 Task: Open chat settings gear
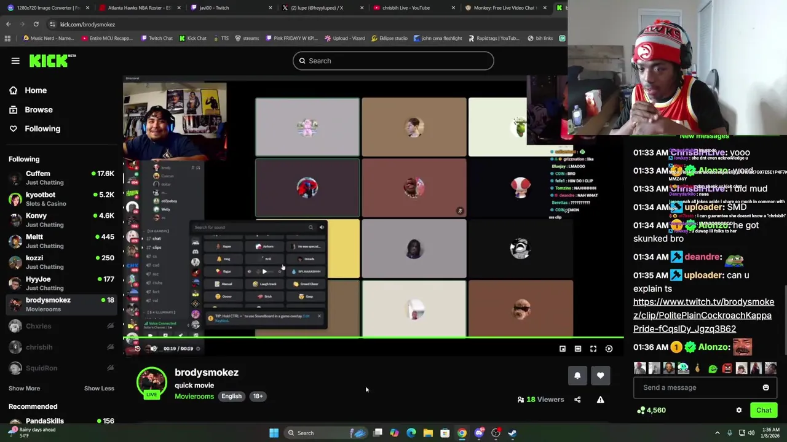[x=739, y=410]
